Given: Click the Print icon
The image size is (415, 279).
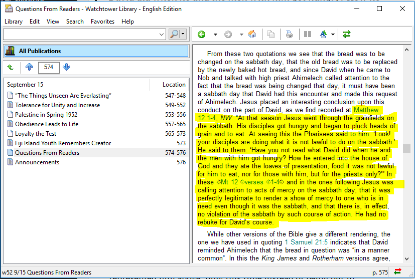Looking at the screenshot, I should pos(290,35).
